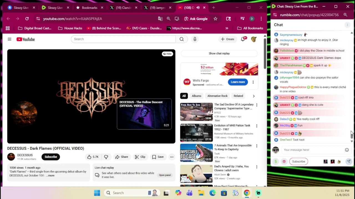Click the translate page icon

pos(160,19)
